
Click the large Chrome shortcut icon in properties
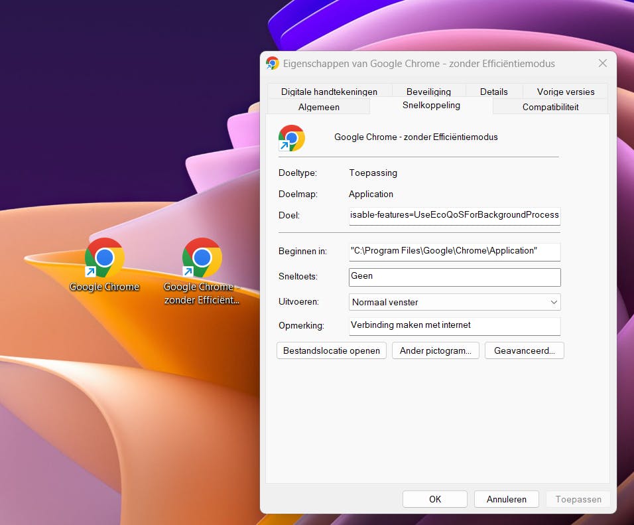pyautogui.click(x=292, y=137)
